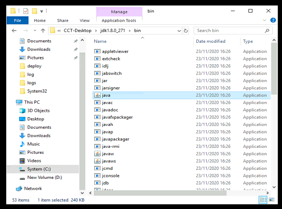Open Help with the question mark icon
Viewport: 282px width, 209px height.
click(x=273, y=20)
